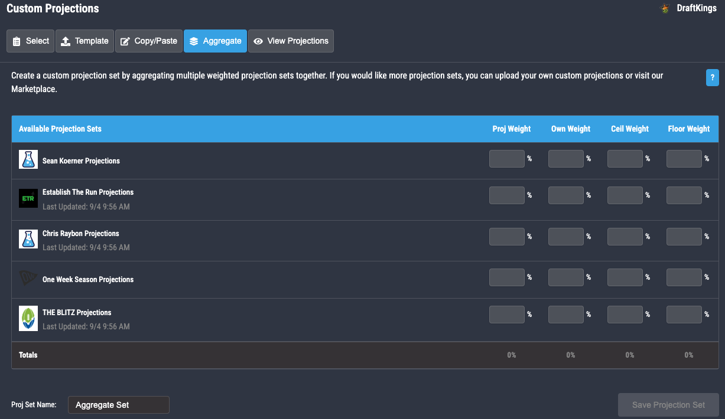The height and width of the screenshot is (419, 725).
Task: Click the Sean Koerner flask icon
Action: click(28, 160)
